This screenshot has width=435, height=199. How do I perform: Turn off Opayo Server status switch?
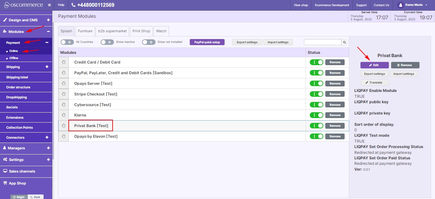tap(316, 84)
